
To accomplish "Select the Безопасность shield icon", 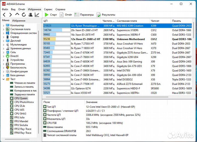I will tap(8, 68).
